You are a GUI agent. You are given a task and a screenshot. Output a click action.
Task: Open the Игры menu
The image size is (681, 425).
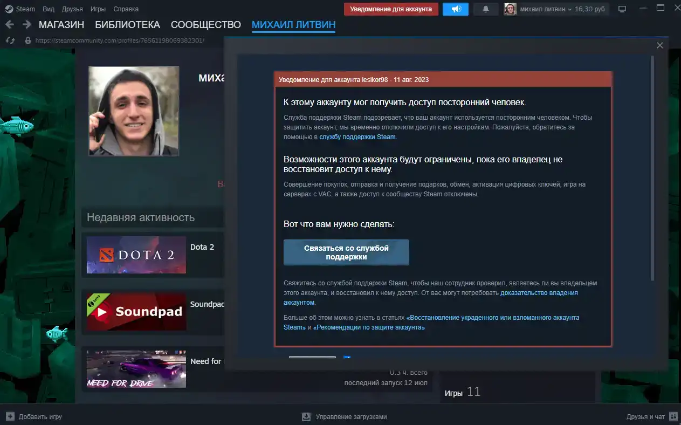98,9
